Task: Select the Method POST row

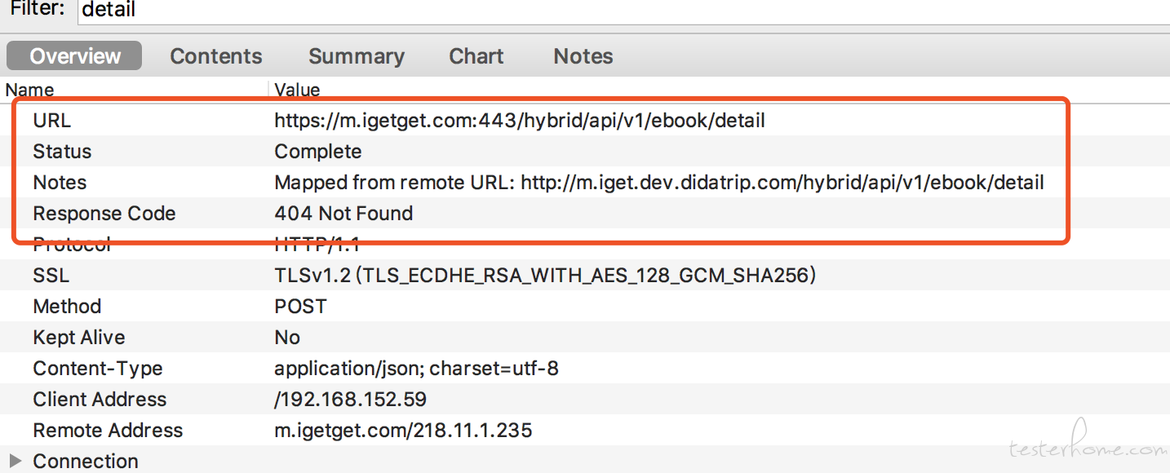Action: 585,307
